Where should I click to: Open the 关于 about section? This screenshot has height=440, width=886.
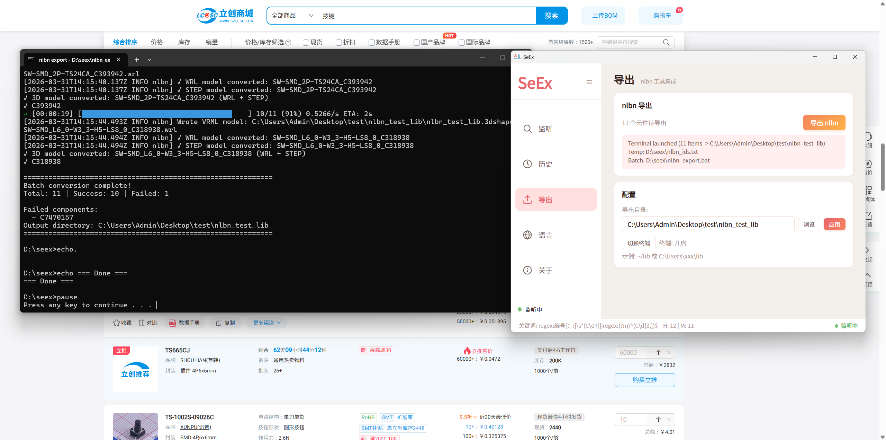click(x=545, y=271)
